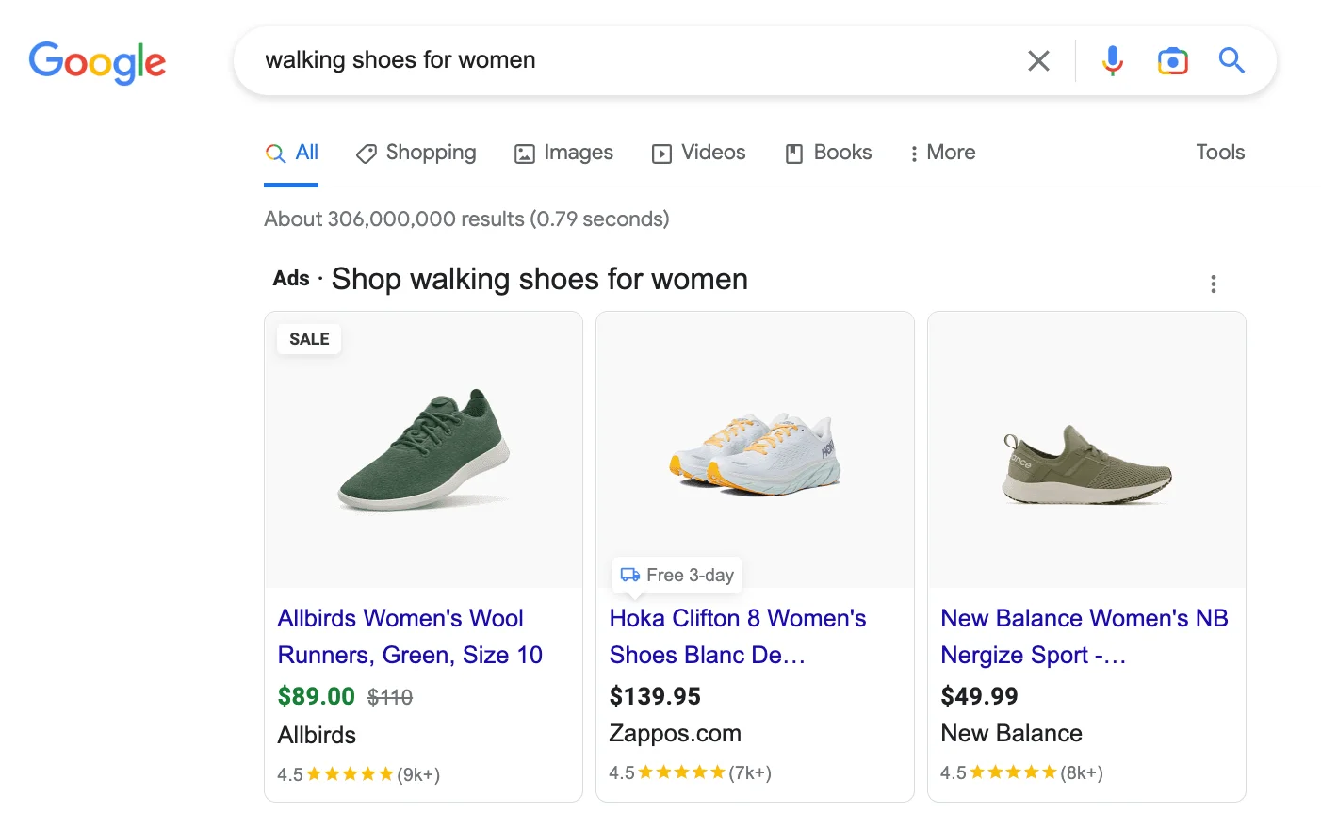This screenshot has width=1321, height=829.
Task: Start voice search with the microphone
Action: 1112,61
